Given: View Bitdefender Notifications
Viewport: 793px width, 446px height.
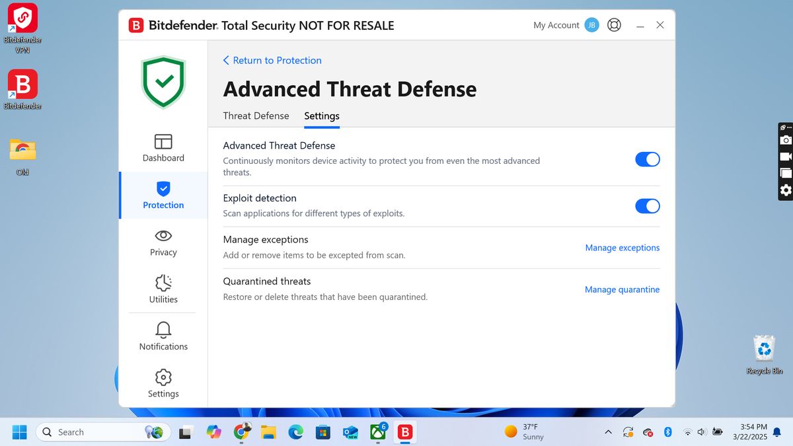Looking at the screenshot, I should pos(163,336).
